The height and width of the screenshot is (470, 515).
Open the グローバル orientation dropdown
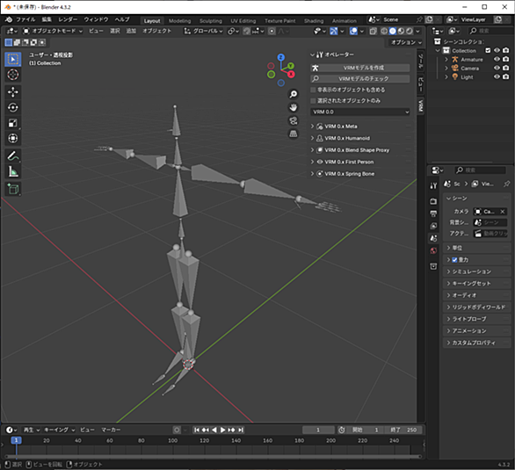point(203,31)
